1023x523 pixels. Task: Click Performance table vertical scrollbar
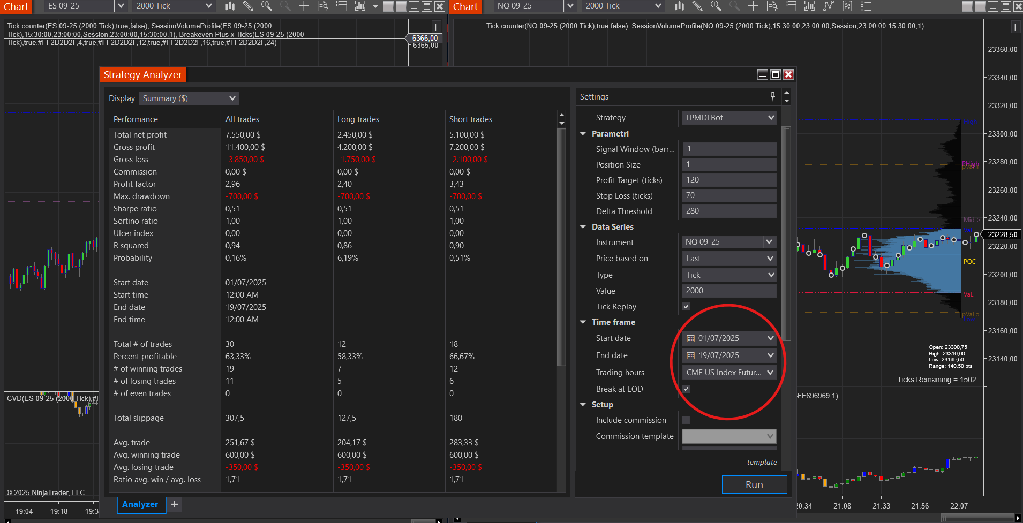pos(561,247)
